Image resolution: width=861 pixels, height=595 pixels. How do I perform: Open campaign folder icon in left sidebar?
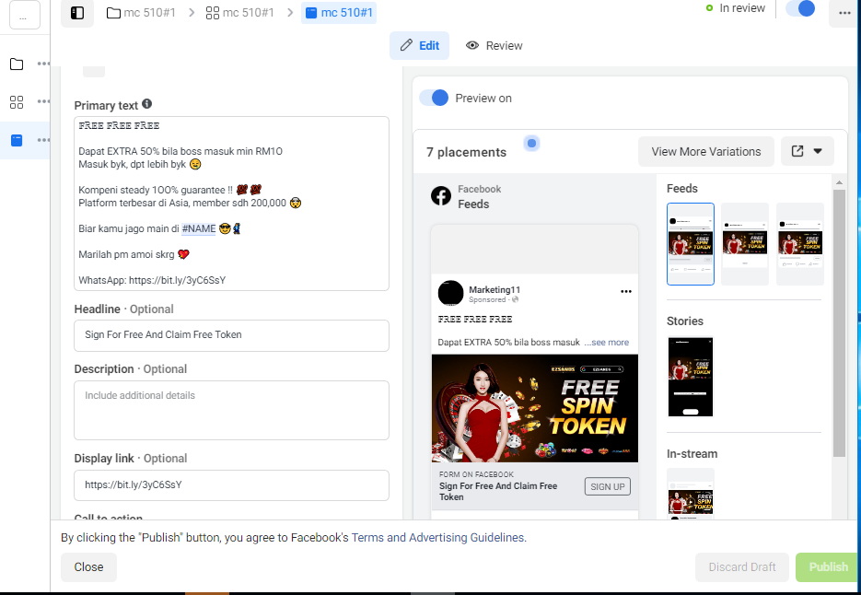click(17, 64)
